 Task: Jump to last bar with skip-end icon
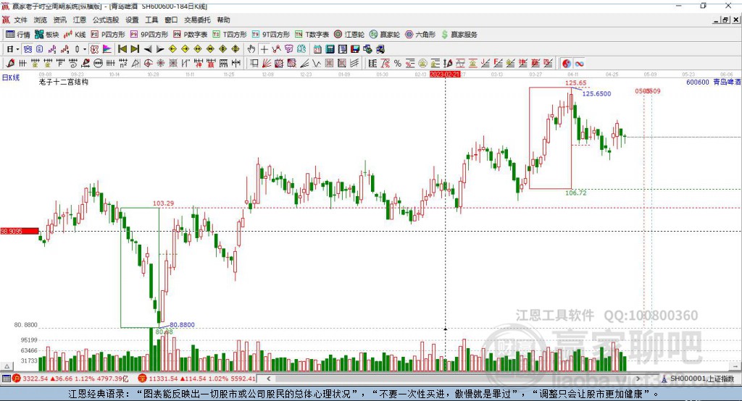(x=135, y=49)
